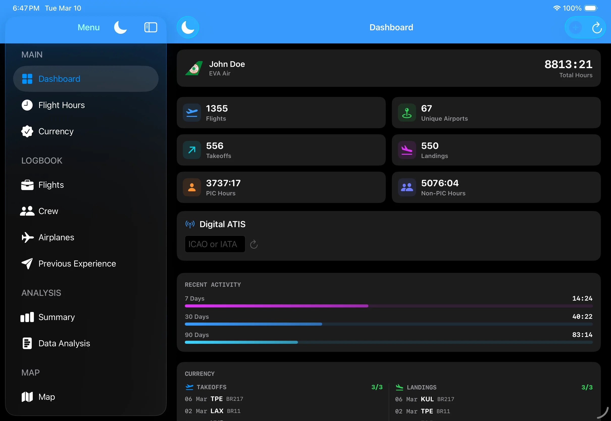This screenshot has width=611, height=421.
Task: Select the Summary analysis tab
Action: [57, 317]
